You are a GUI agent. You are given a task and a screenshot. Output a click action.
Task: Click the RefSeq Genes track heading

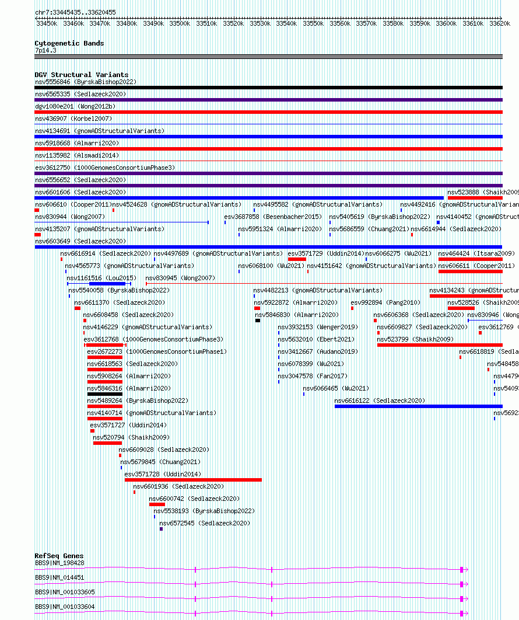coord(59,556)
